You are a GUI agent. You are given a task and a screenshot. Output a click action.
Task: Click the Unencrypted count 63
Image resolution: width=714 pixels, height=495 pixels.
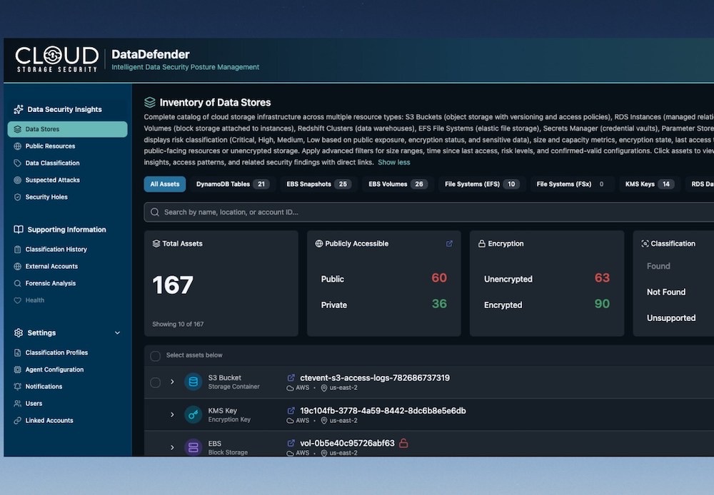pyautogui.click(x=602, y=277)
